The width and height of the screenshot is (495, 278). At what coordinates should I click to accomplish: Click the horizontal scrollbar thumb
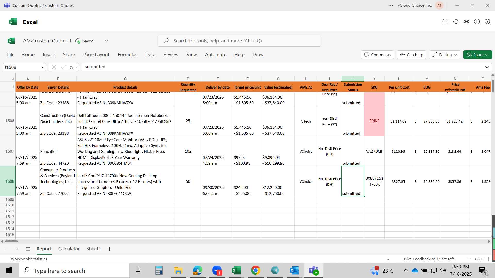11,241
